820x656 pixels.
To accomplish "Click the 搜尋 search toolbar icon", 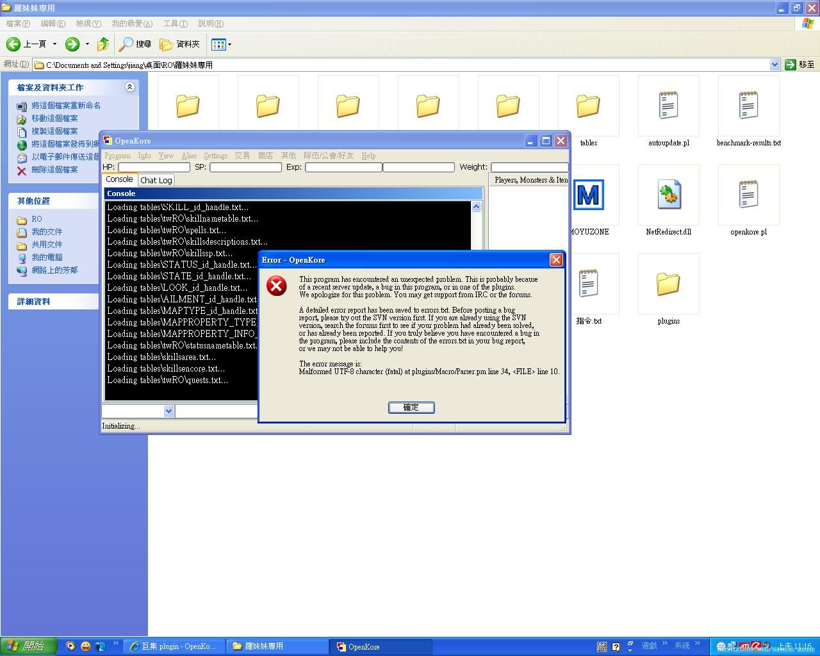I will [x=136, y=44].
